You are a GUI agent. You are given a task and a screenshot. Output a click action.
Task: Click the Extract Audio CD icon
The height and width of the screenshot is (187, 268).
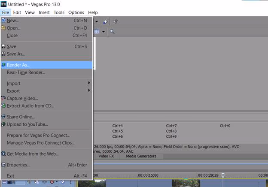click(x=3, y=106)
